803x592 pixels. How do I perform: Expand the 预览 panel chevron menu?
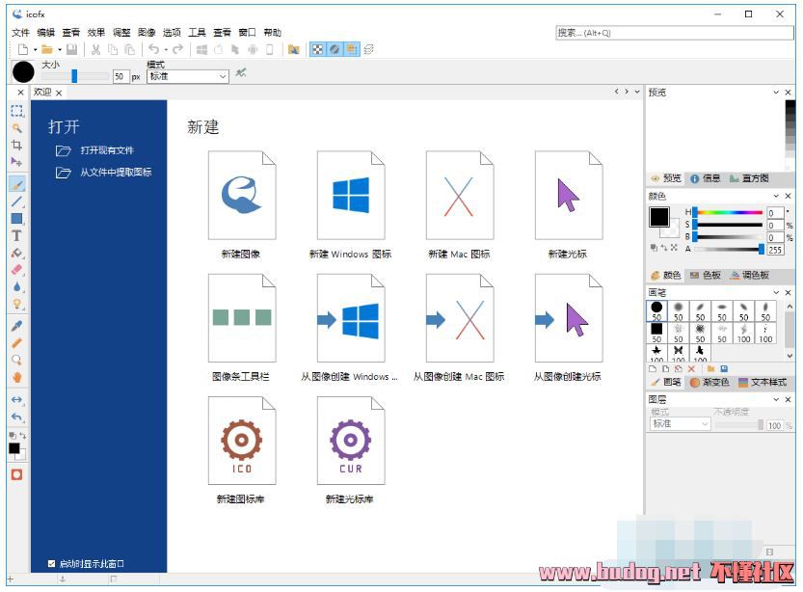776,93
